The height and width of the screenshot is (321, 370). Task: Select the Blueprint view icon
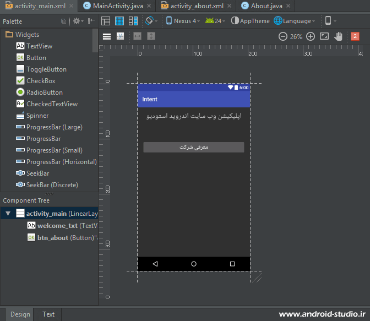tap(119, 21)
